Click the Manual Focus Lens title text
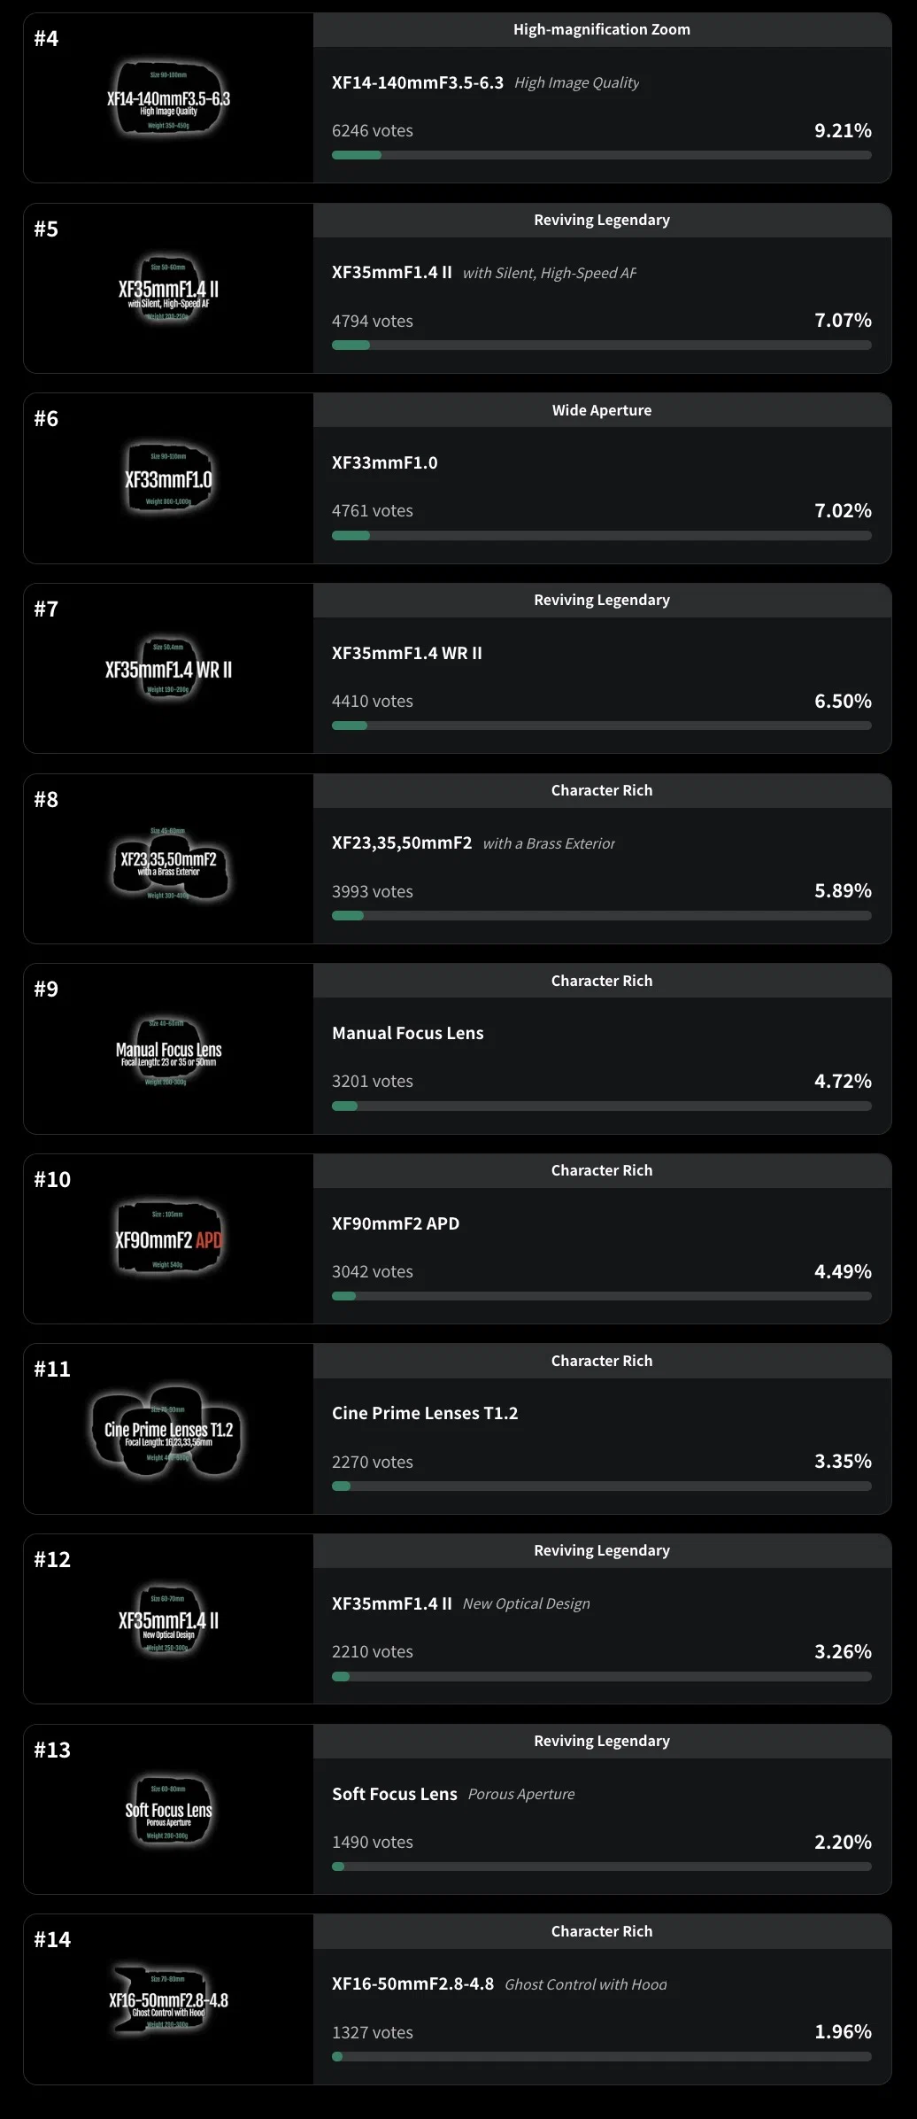Image resolution: width=917 pixels, height=2119 pixels. (408, 1033)
